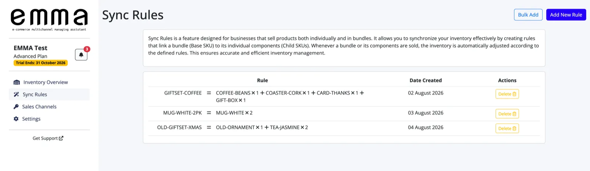
Task: Click the Bulk Add button
Action: pos(528,15)
